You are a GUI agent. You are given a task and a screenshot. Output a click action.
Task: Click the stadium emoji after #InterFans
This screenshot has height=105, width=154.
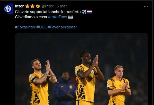point(71,17)
